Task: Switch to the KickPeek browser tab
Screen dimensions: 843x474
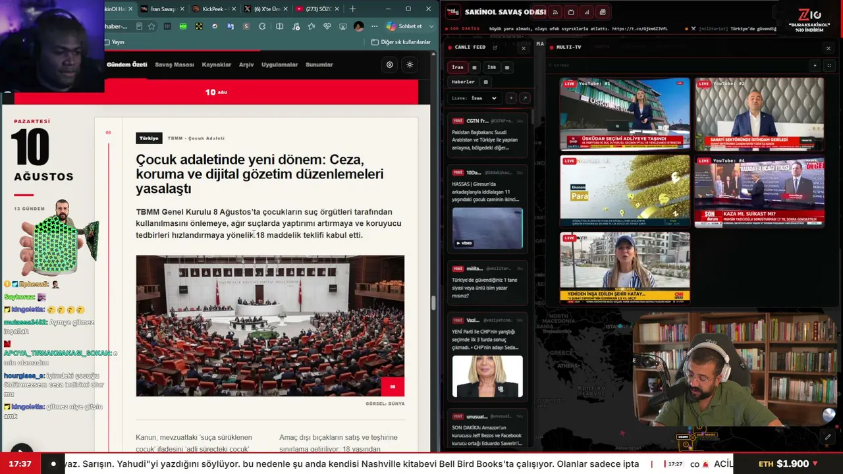Action: tap(215, 9)
